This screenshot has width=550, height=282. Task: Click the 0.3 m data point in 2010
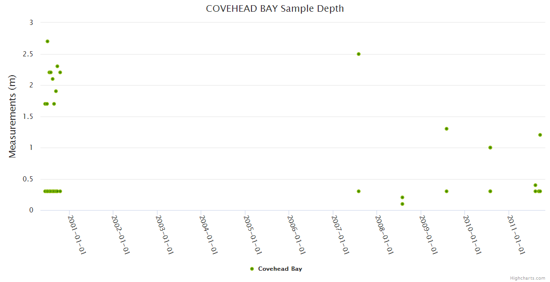point(490,191)
